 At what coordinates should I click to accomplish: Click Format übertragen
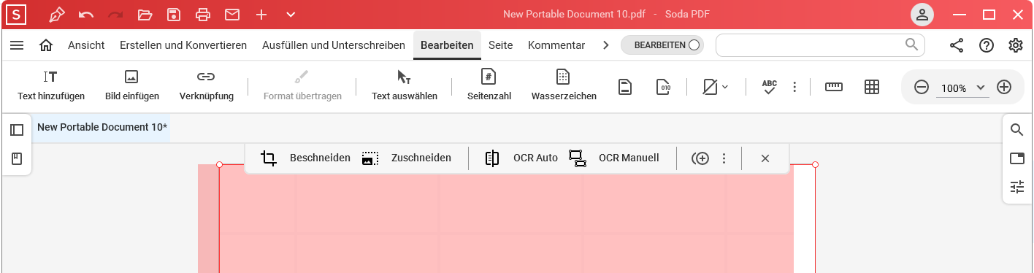click(x=302, y=86)
